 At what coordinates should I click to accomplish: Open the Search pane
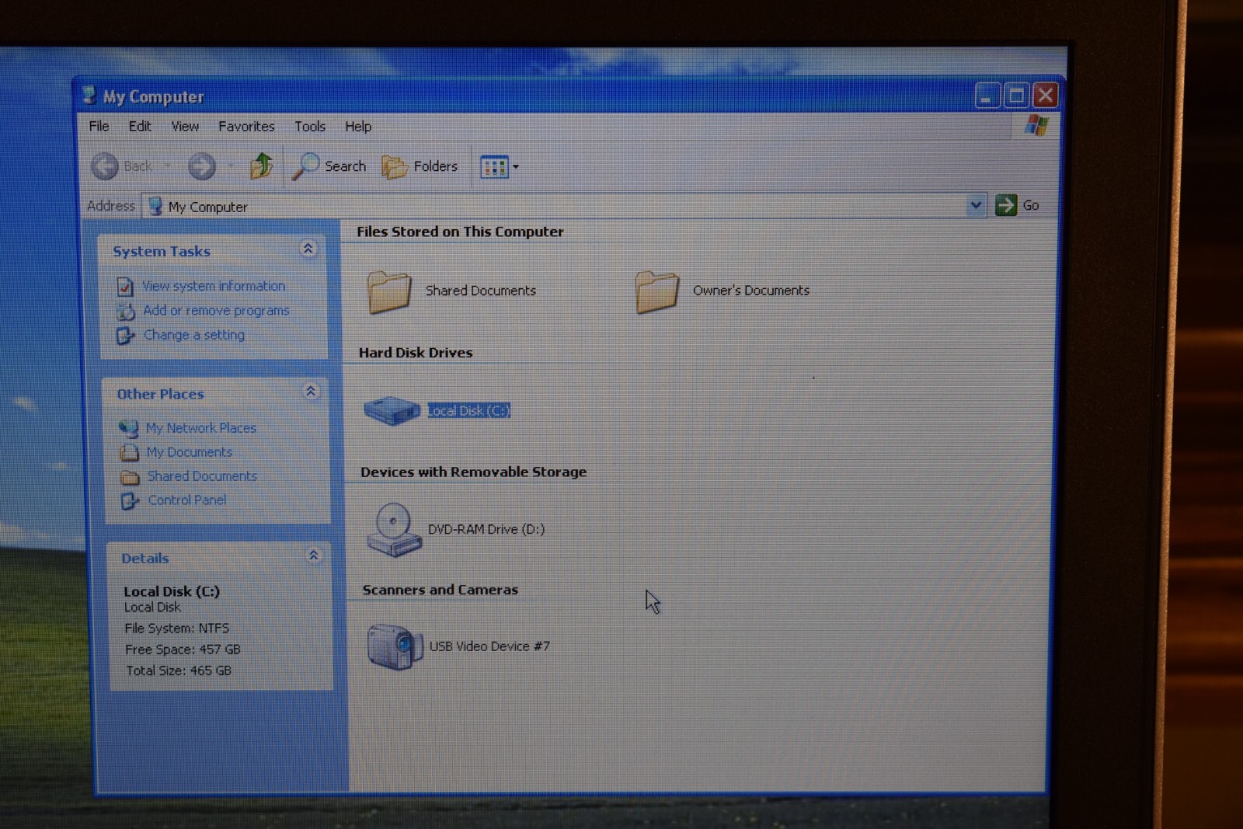[x=329, y=166]
